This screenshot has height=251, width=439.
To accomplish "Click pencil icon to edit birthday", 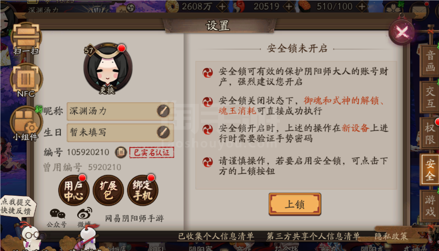I will pos(163,132).
